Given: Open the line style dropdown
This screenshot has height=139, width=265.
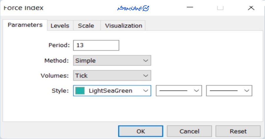Looking at the screenshot, I should coord(178,91).
